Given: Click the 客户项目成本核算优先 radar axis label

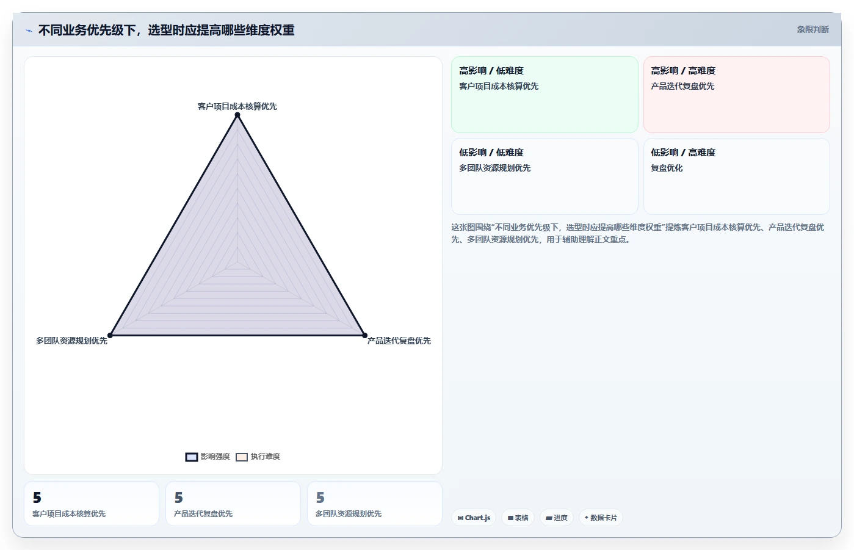Looking at the screenshot, I should tap(237, 106).
